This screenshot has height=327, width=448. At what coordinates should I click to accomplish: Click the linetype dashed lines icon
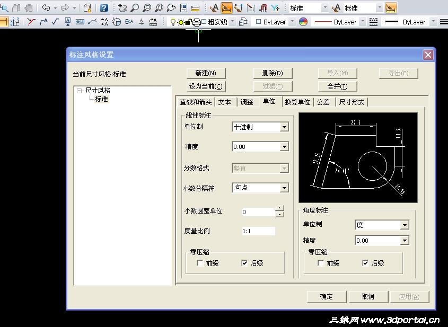(373, 22)
